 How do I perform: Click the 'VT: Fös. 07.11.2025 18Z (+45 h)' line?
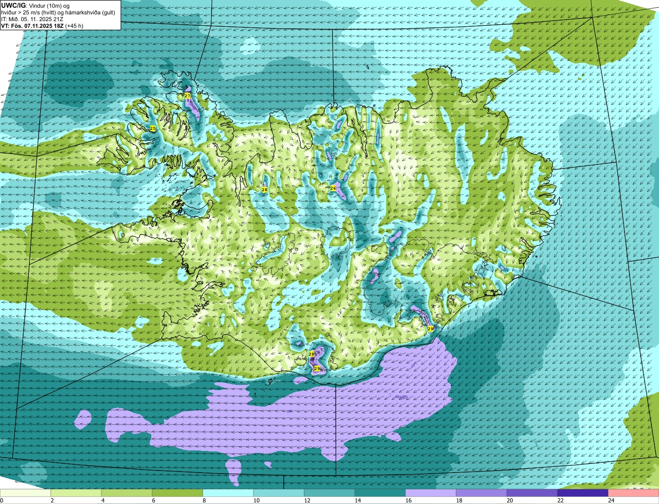[43, 26]
